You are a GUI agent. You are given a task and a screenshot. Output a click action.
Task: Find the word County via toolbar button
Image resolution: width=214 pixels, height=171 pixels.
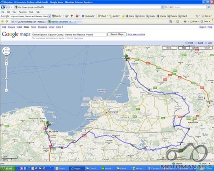click(151, 16)
